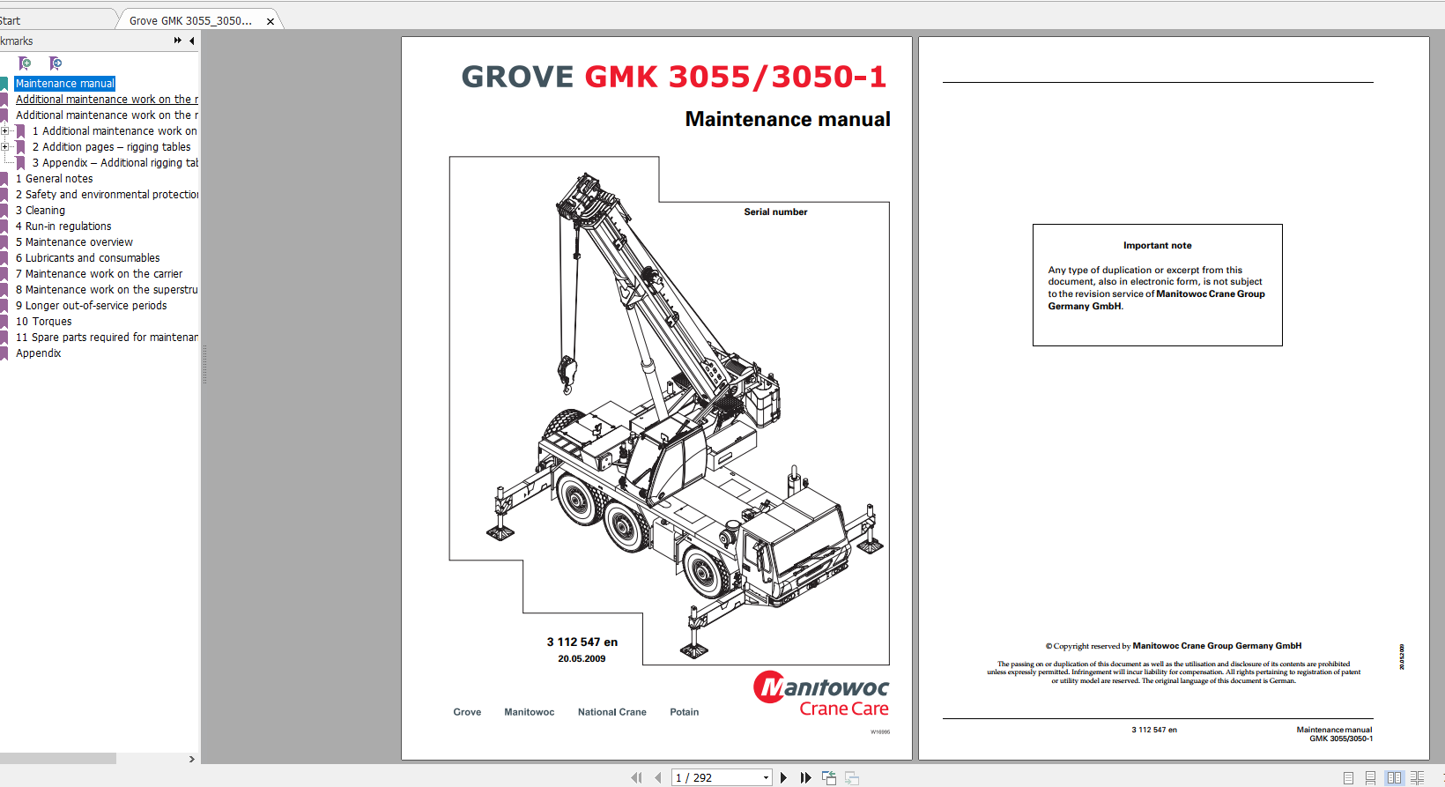The width and height of the screenshot is (1445, 787).
Task: Open the underlined Additional maintenance work bookmark
Action: 107,99
